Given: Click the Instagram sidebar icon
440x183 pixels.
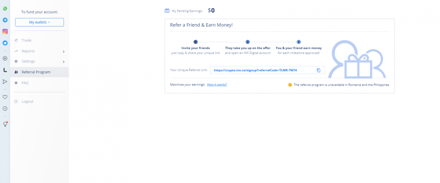Looking at the screenshot, I should [x=5, y=31].
